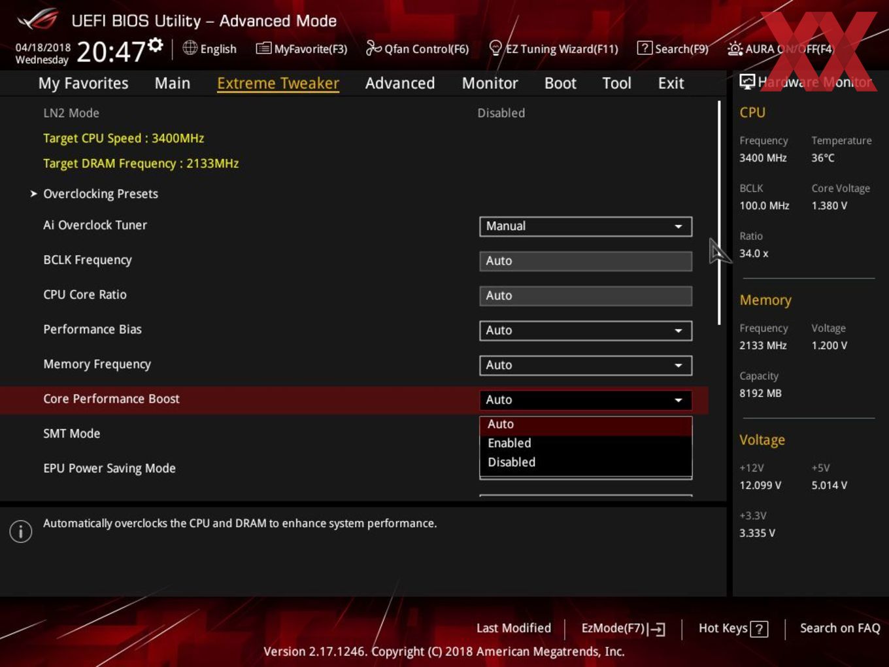Go to the Monitor tab
889x667 pixels.
(x=490, y=83)
